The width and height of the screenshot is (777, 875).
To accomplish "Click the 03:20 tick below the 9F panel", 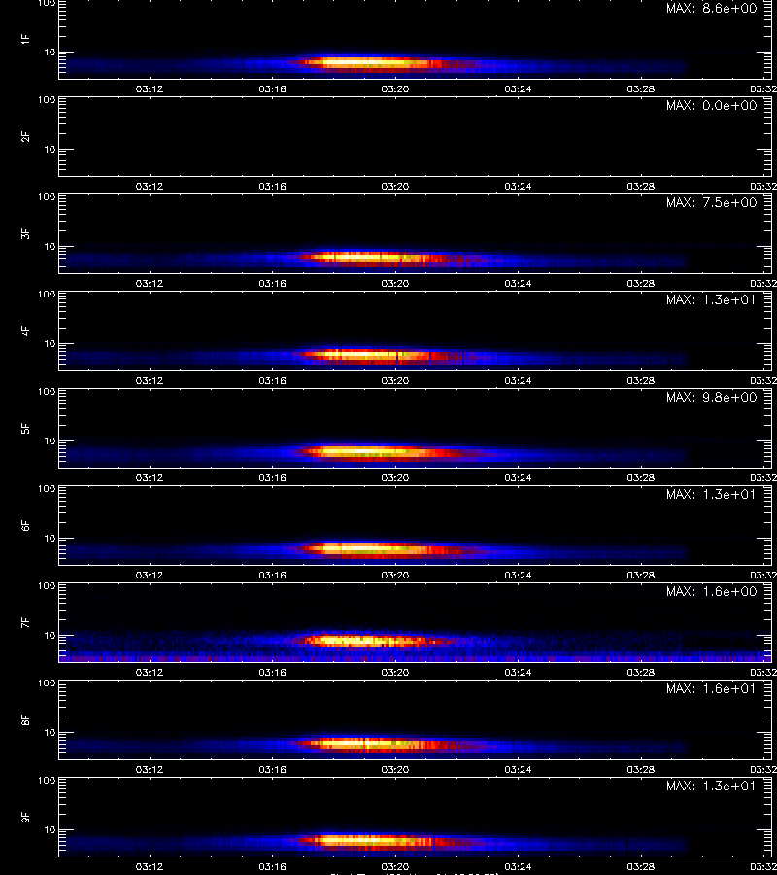I will tap(395, 866).
